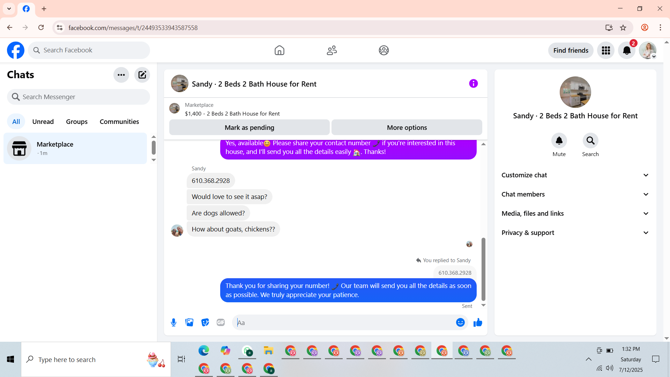This screenshot has height=377, width=670.
Task: Expand Customize chat section
Action: [575, 175]
